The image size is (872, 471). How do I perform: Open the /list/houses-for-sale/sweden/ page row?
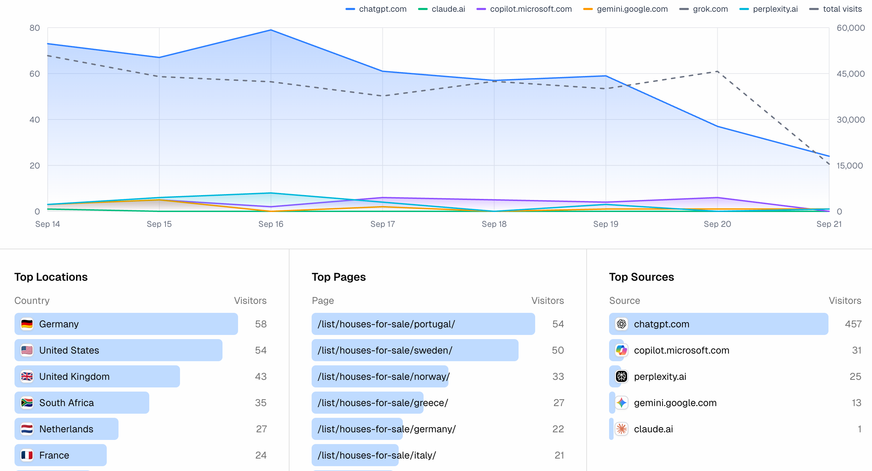pyautogui.click(x=385, y=350)
